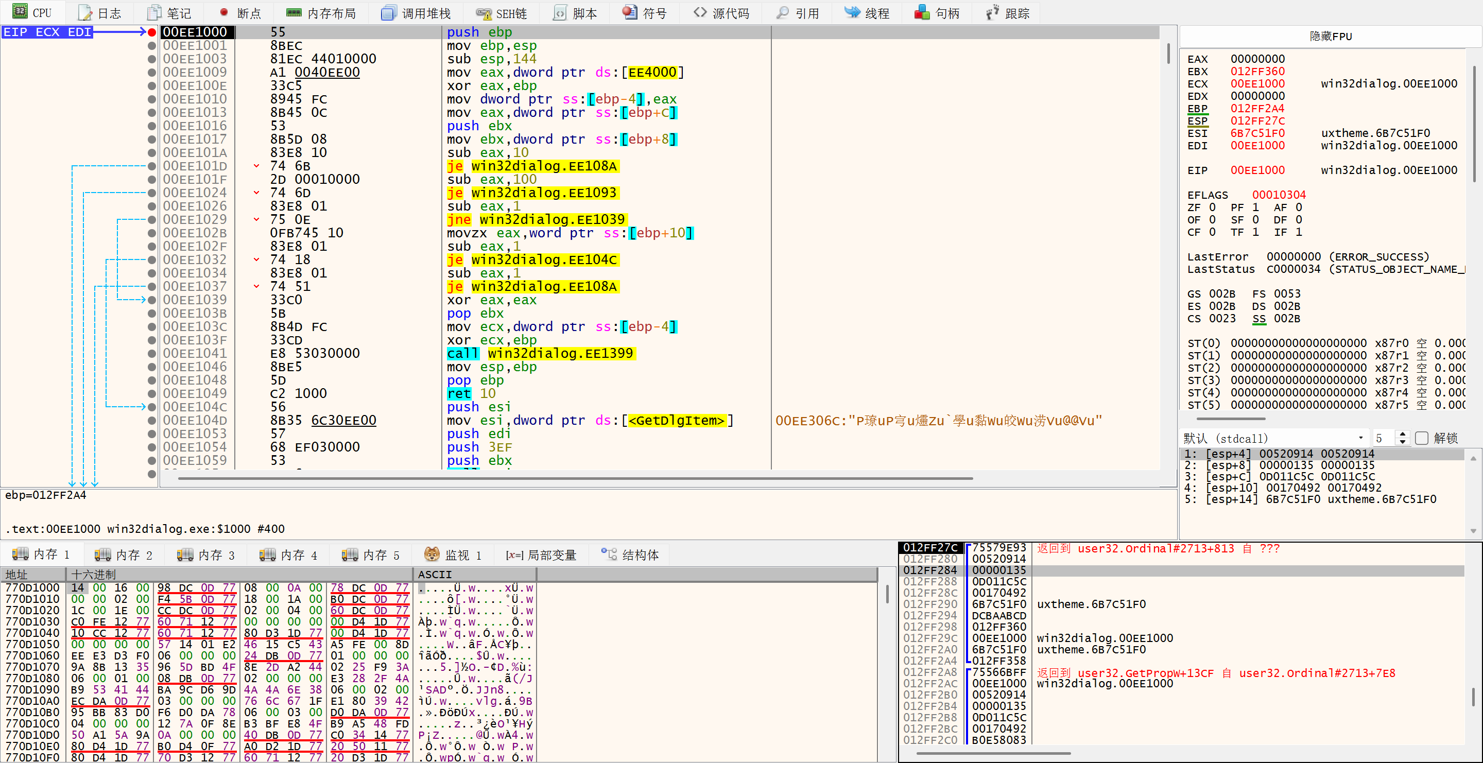Enable the 解锁 checkbox
This screenshot has height=763, width=1483.
click(x=1421, y=439)
